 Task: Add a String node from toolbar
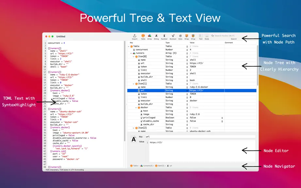[x=156, y=37]
